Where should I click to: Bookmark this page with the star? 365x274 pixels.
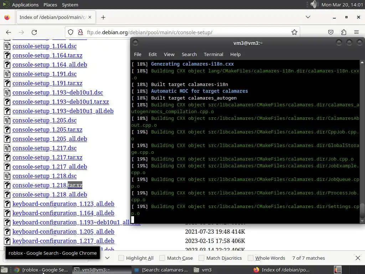tap(294, 32)
